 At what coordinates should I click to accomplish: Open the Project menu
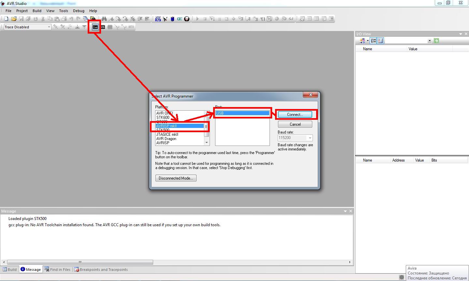coord(22,11)
